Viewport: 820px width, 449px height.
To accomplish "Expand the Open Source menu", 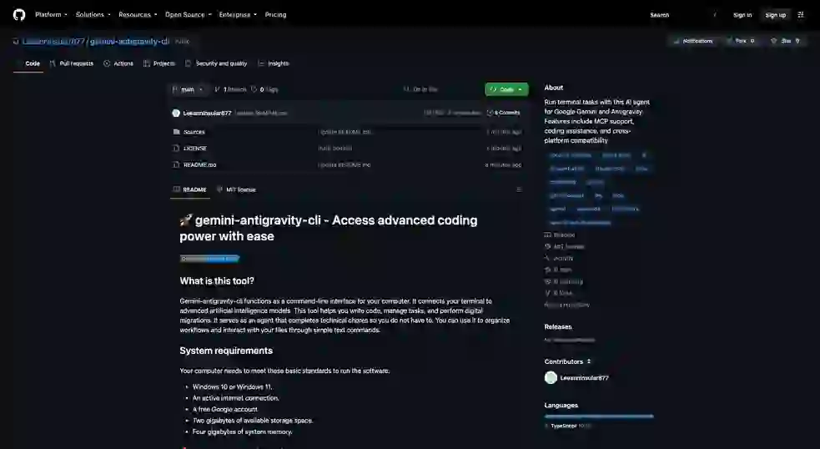I will coord(189,15).
